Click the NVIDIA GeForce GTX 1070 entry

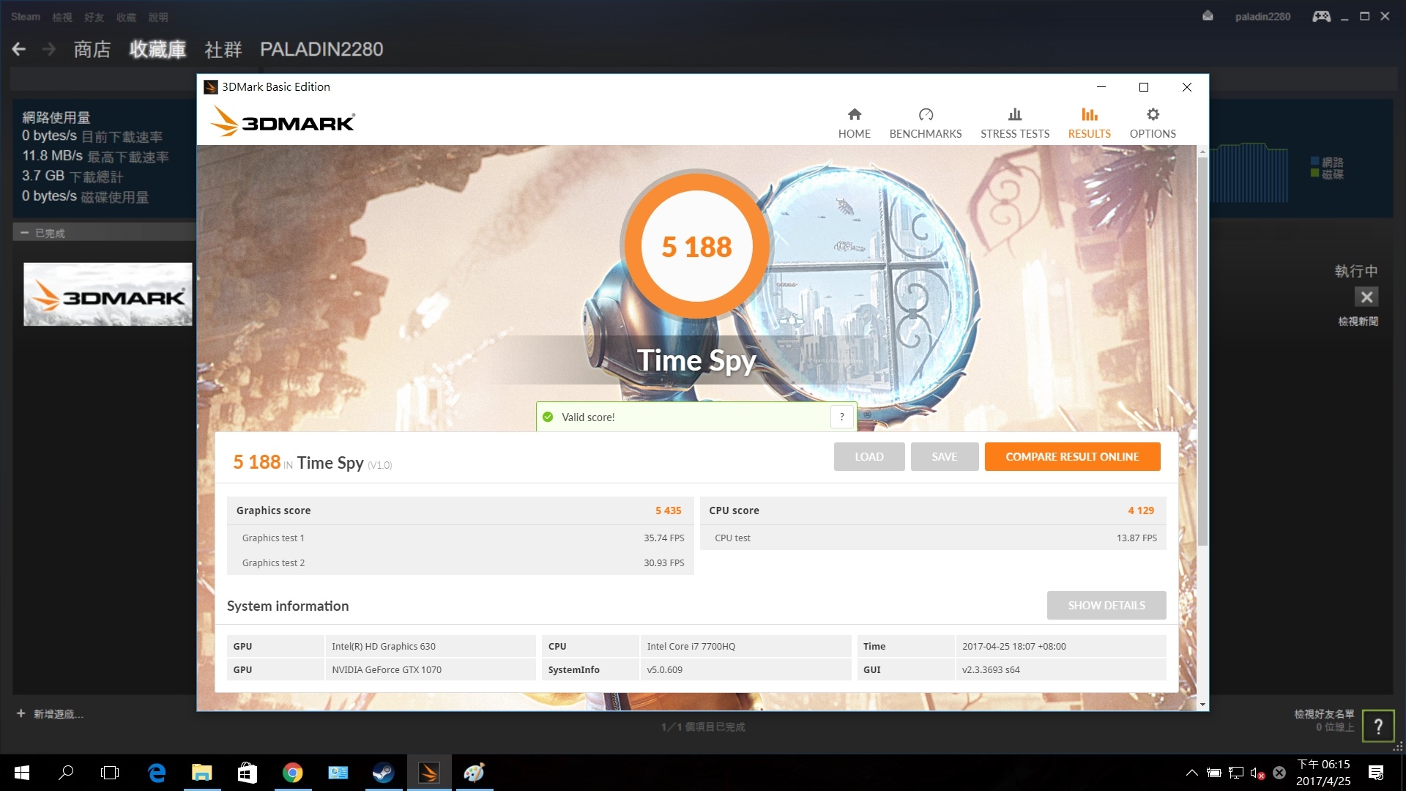click(387, 669)
